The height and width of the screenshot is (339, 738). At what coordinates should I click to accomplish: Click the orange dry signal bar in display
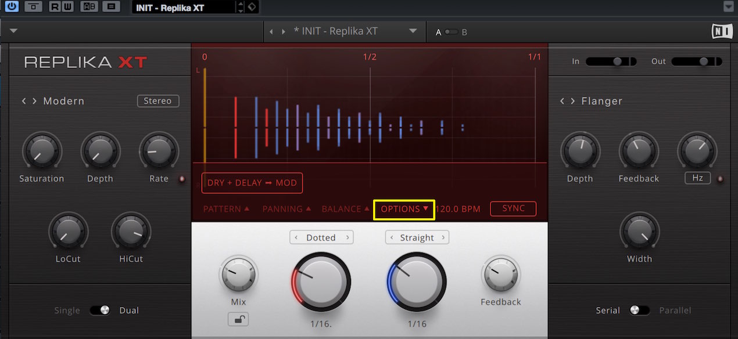205,116
